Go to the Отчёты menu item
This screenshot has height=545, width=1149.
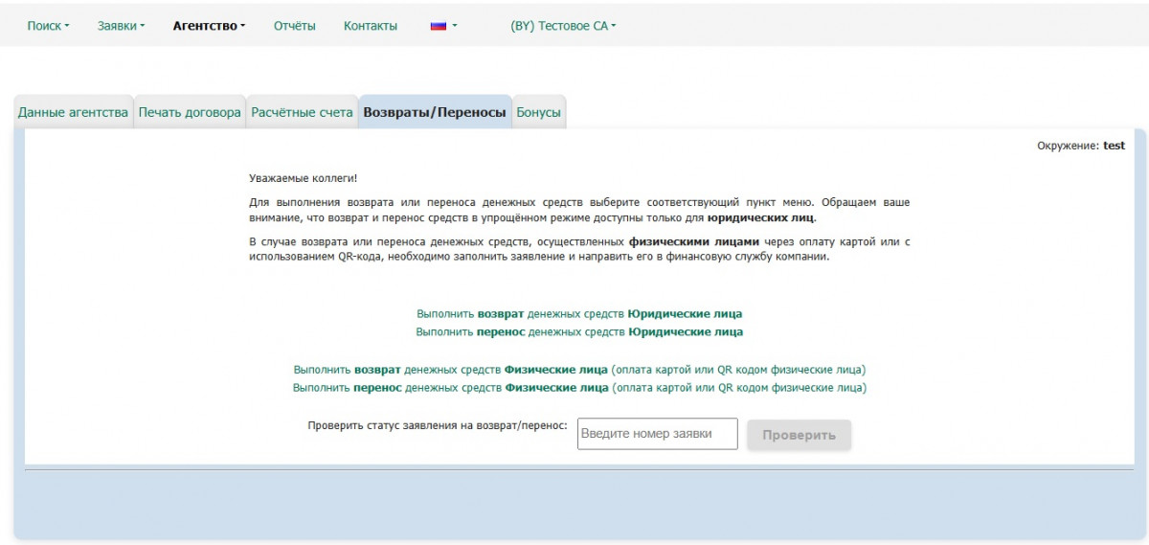(294, 26)
